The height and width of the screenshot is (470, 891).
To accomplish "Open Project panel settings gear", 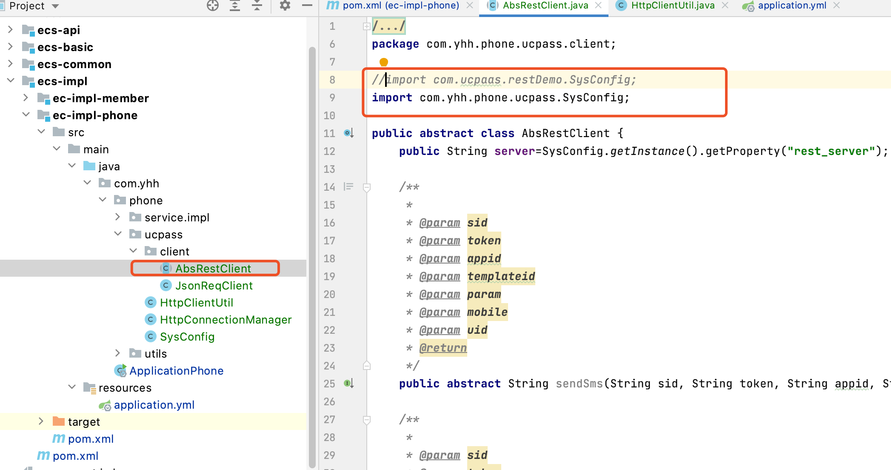I will coord(285,6).
